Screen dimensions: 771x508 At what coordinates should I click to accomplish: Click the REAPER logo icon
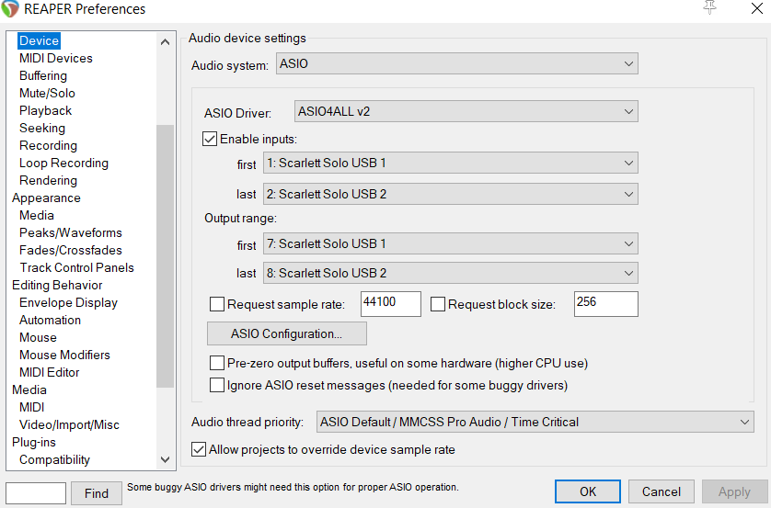(x=10, y=9)
